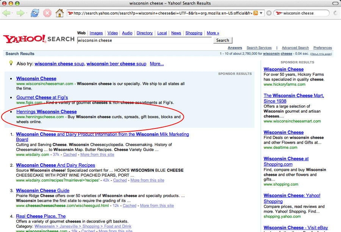Open the More » search options

[213, 33]
